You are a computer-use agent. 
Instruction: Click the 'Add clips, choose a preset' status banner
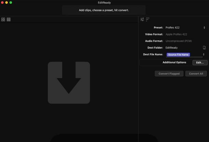104,10
